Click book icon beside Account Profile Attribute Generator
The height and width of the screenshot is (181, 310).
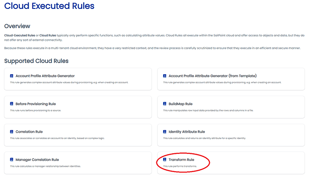(12, 76)
